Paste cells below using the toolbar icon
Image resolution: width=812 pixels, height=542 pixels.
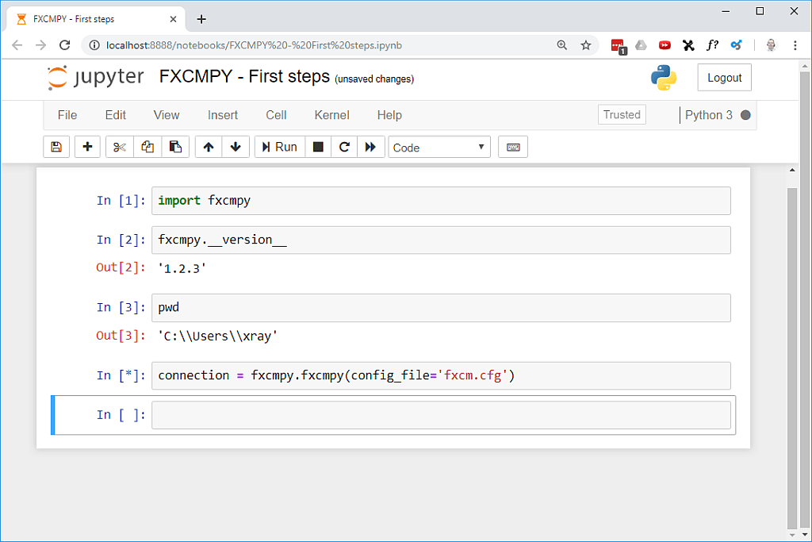pos(175,147)
